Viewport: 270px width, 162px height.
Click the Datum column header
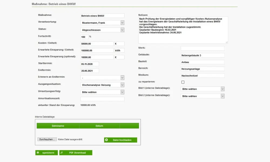tap(99, 126)
